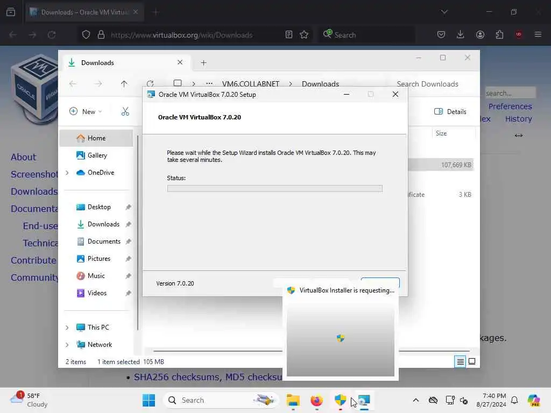Minimize the VirtualBox Setup dialog
This screenshot has height=413, width=551.
click(347, 94)
